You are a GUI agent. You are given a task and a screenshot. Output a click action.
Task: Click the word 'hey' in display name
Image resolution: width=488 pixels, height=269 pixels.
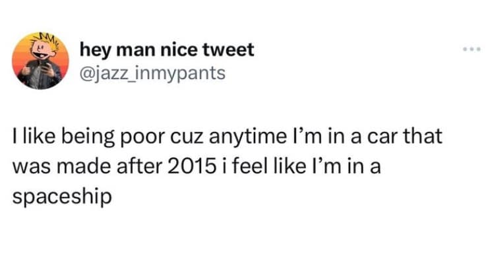pos(94,49)
